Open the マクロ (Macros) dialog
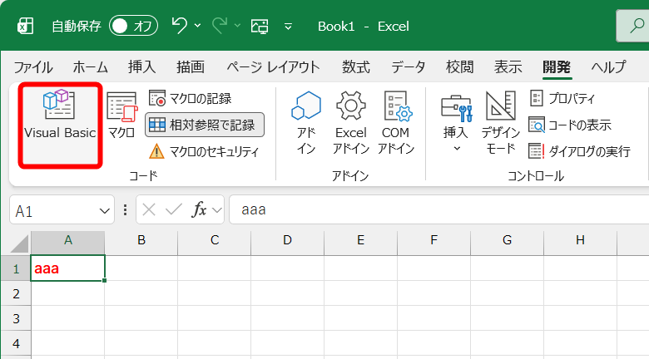The image size is (649, 359). (x=121, y=116)
